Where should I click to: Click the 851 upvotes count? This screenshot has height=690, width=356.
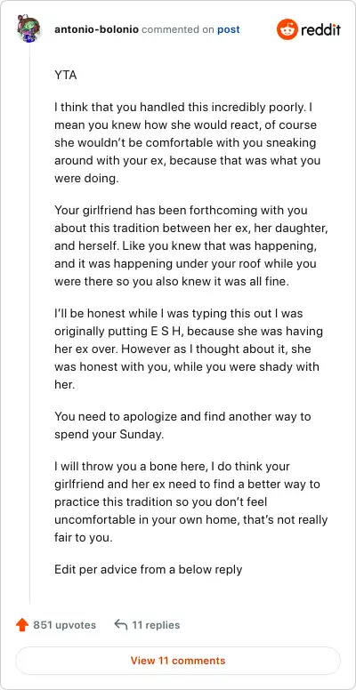point(64,625)
